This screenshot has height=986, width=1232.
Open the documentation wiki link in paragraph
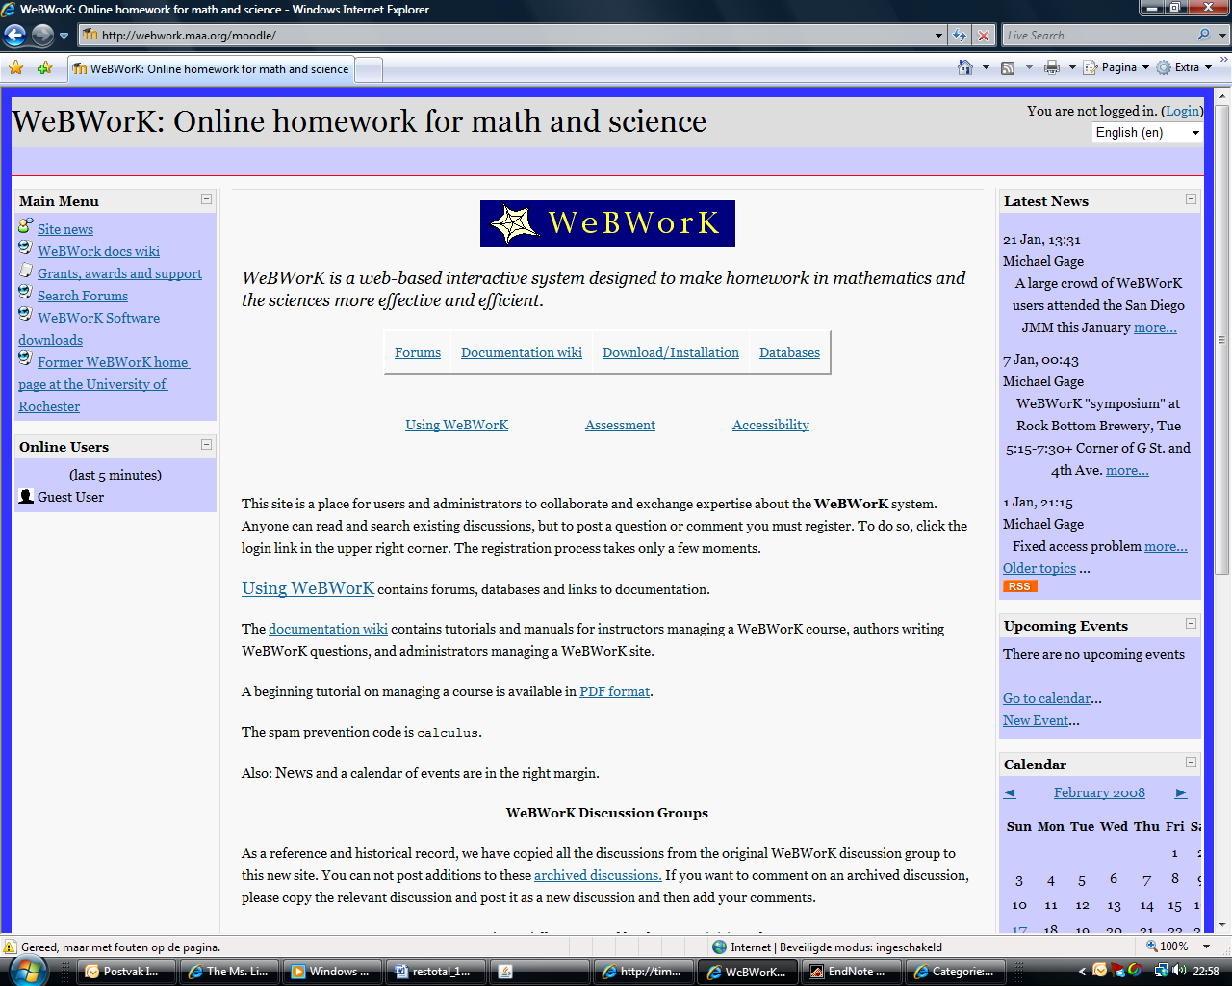tap(328, 629)
